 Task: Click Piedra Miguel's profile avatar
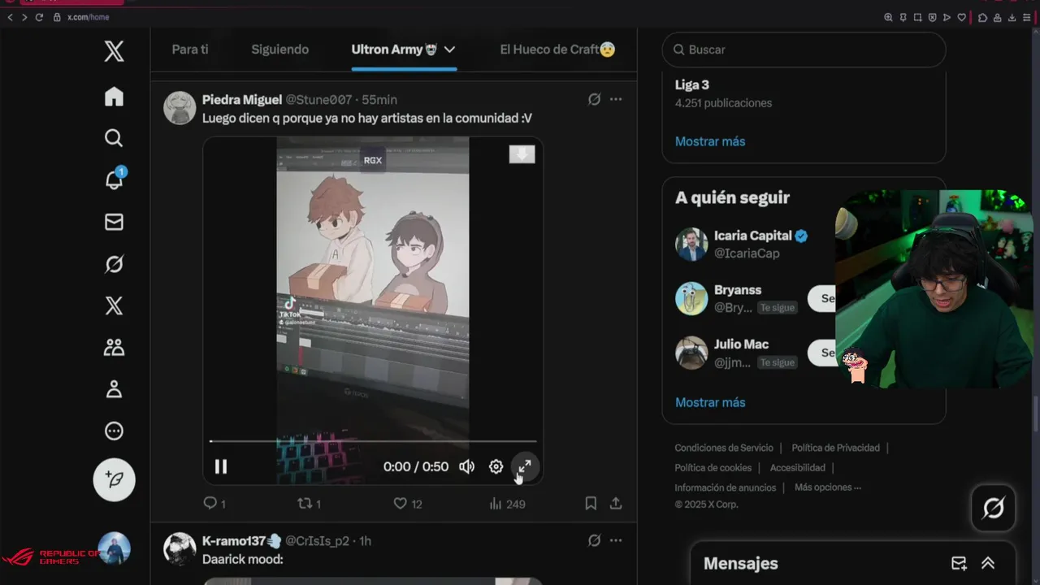[180, 108]
